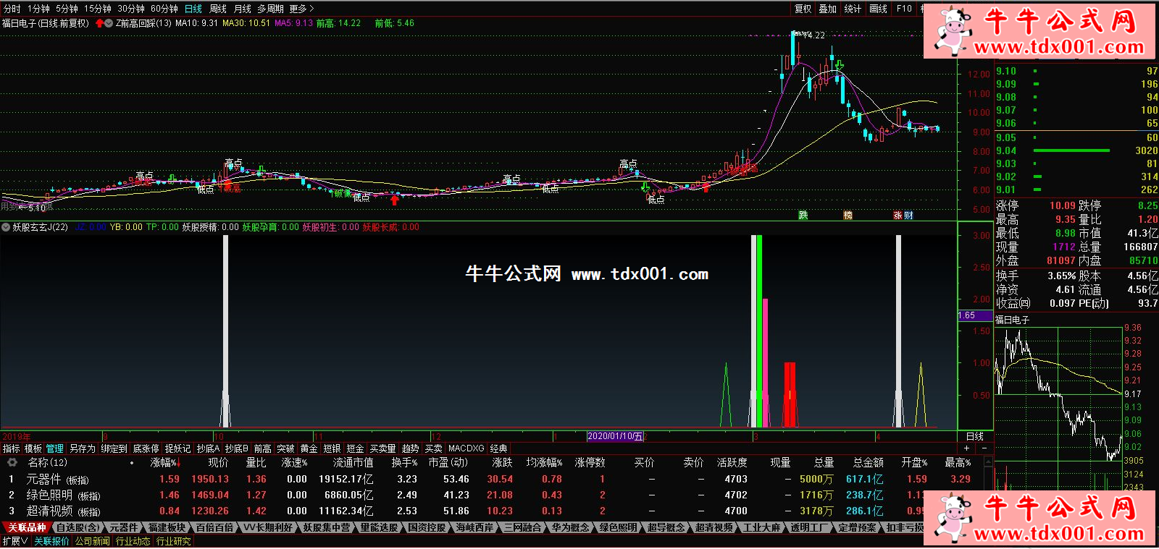Image resolution: width=1159 pixels, height=549 pixels.
Task: Select the 买卖里 indicator
Action: click(382, 448)
